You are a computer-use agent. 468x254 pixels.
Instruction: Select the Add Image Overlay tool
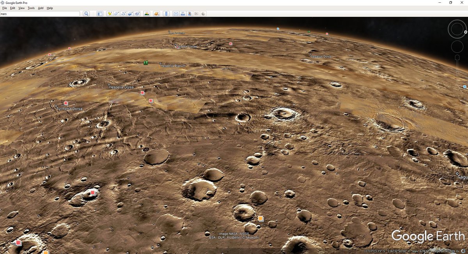coord(130,14)
